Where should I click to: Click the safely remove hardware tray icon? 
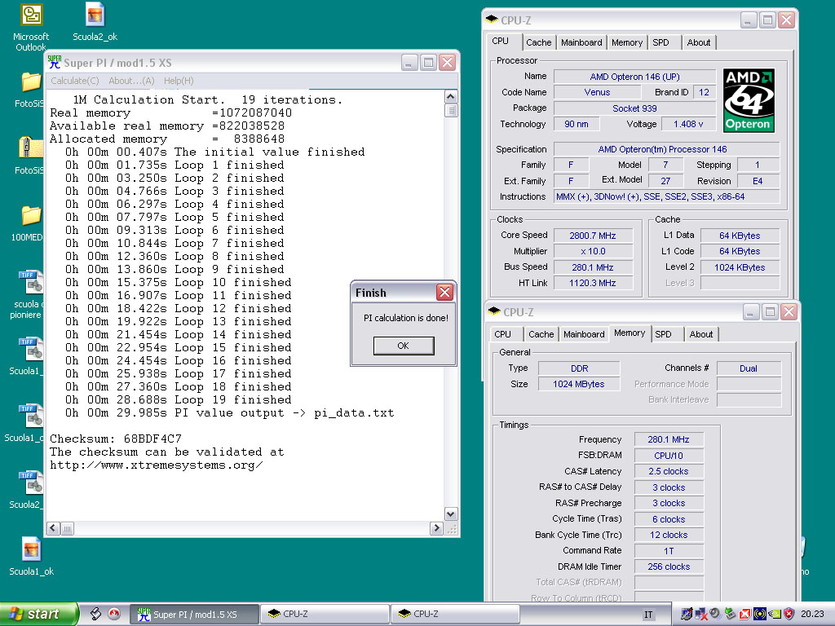(730, 614)
